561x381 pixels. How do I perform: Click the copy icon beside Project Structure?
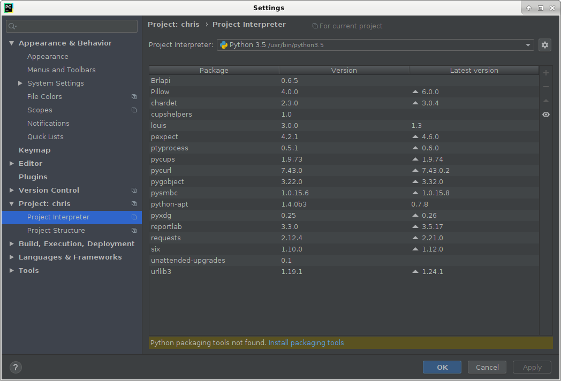point(134,231)
